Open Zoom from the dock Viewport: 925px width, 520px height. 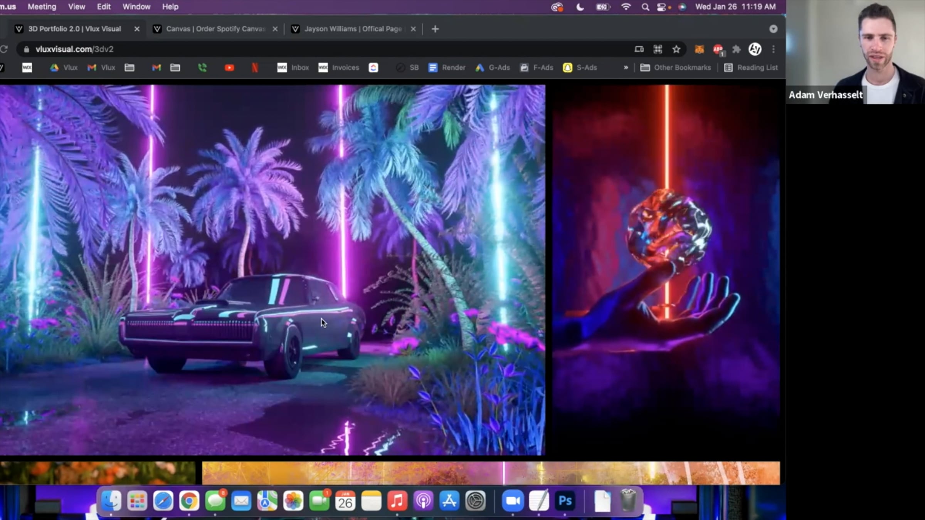[x=513, y=501]
